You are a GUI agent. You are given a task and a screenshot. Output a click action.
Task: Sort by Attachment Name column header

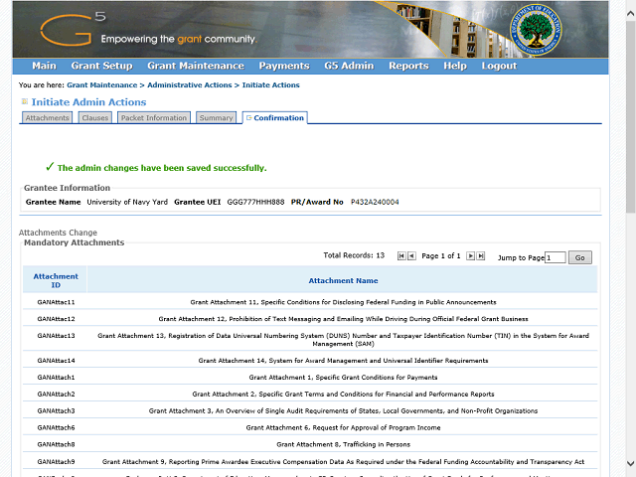point(343,281)
